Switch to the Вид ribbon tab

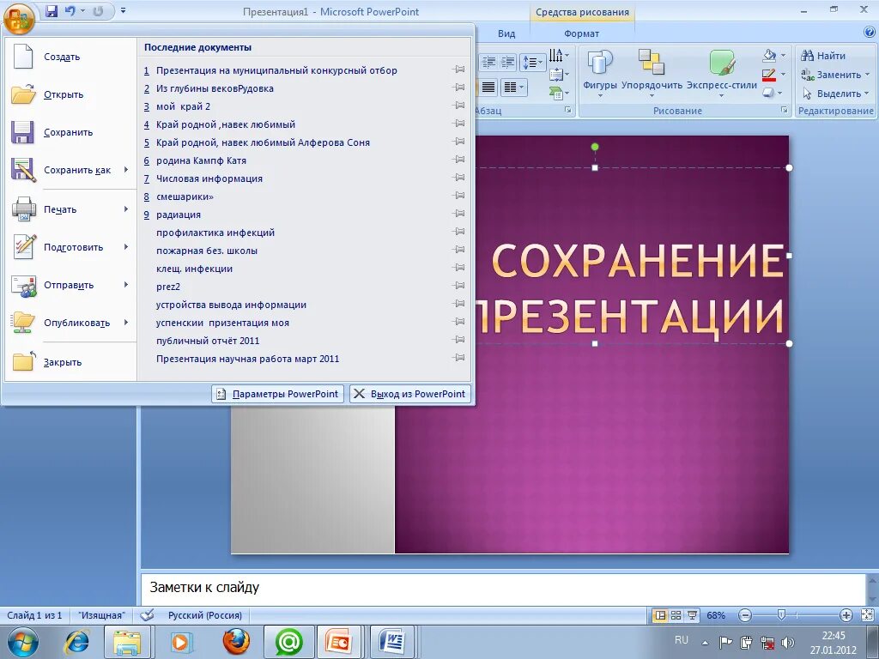(506, 33)
